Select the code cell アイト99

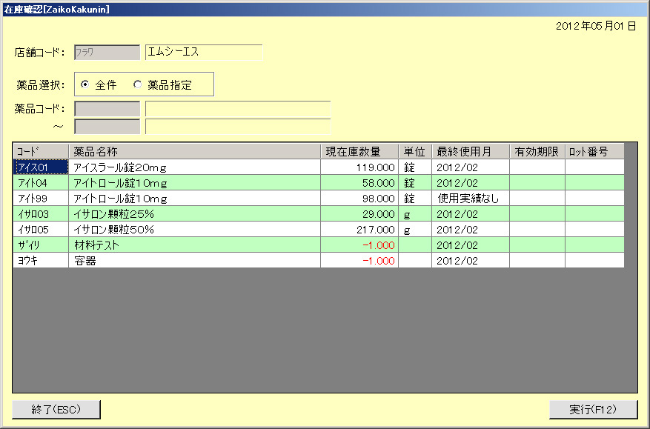point(41,198)
